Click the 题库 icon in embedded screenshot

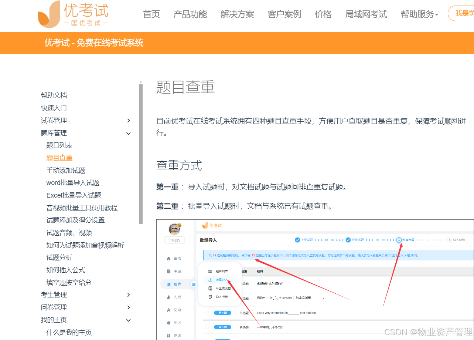point(169,284)
